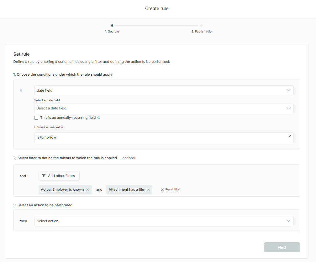Click the info icon beside annually-recurring field
The width and height of the screenshot is (316, 262).
[99, 118]
